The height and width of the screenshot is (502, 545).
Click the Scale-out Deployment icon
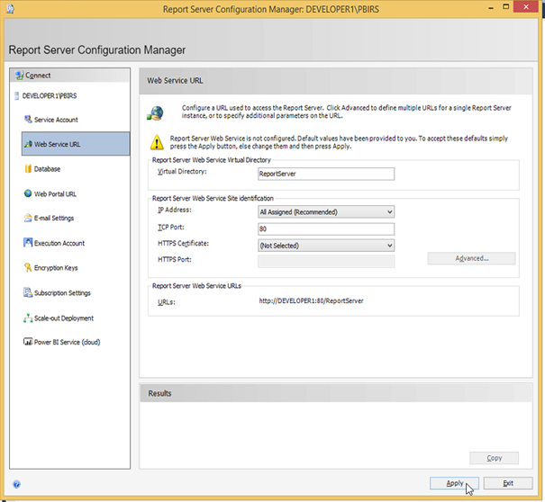pos(28,318)
